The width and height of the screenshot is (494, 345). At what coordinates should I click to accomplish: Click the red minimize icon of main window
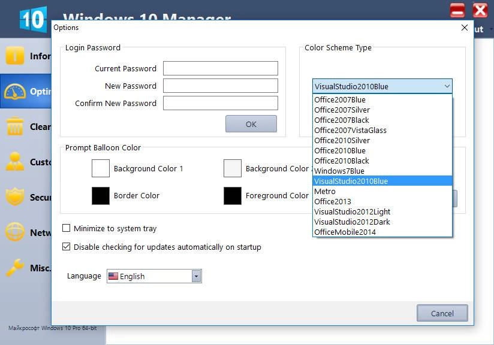457,11
